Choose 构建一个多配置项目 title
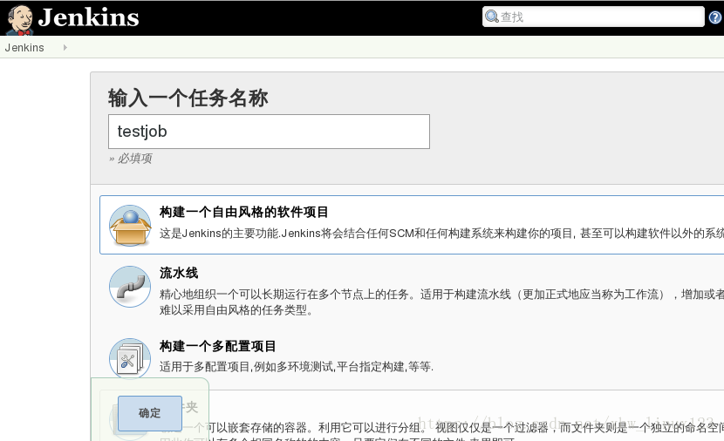The image size is (724, 441). pos(217,346)
